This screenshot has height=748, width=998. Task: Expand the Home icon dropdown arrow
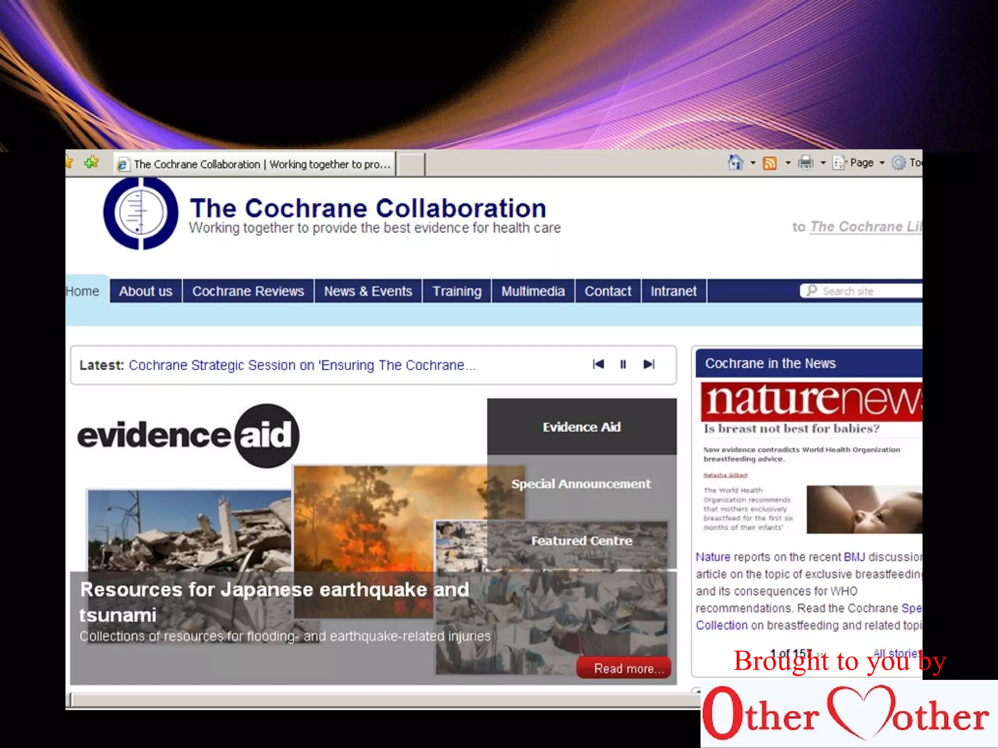click(x=753, y=163)
